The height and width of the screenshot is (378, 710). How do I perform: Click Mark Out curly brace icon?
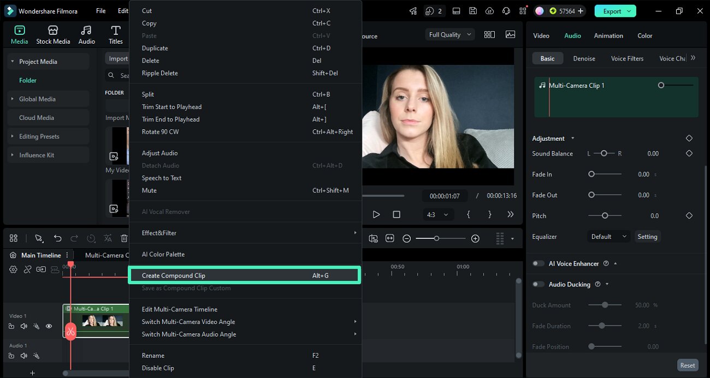tap(490, 214)
